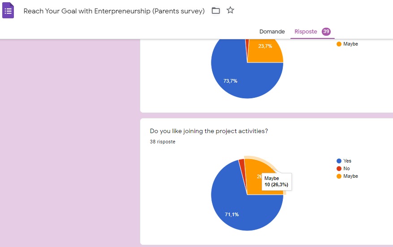
Task: Click the "Maybe 10 (26,3%)" tooltip
Action: tap(276, 181)
